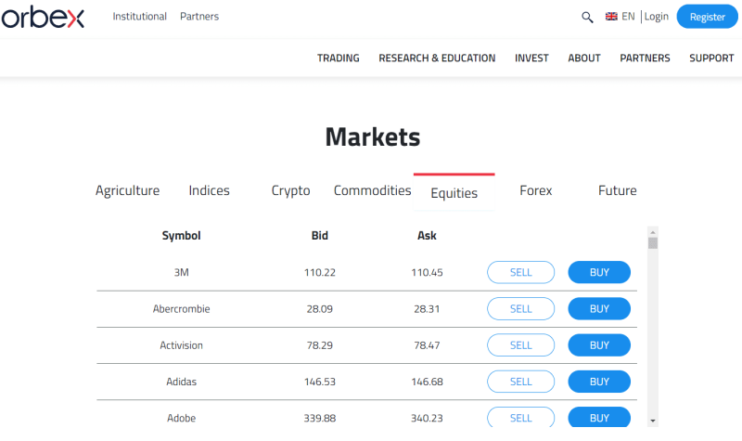Click the Register button
Image resolution: width=742 pixels, height=441 pixels.
[x=707, y=17]
